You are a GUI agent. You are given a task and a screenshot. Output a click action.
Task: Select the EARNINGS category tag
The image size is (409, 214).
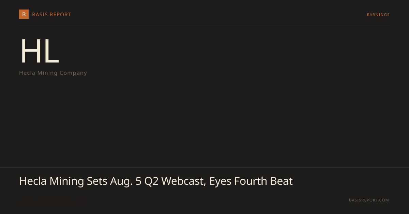pos(378,15)
